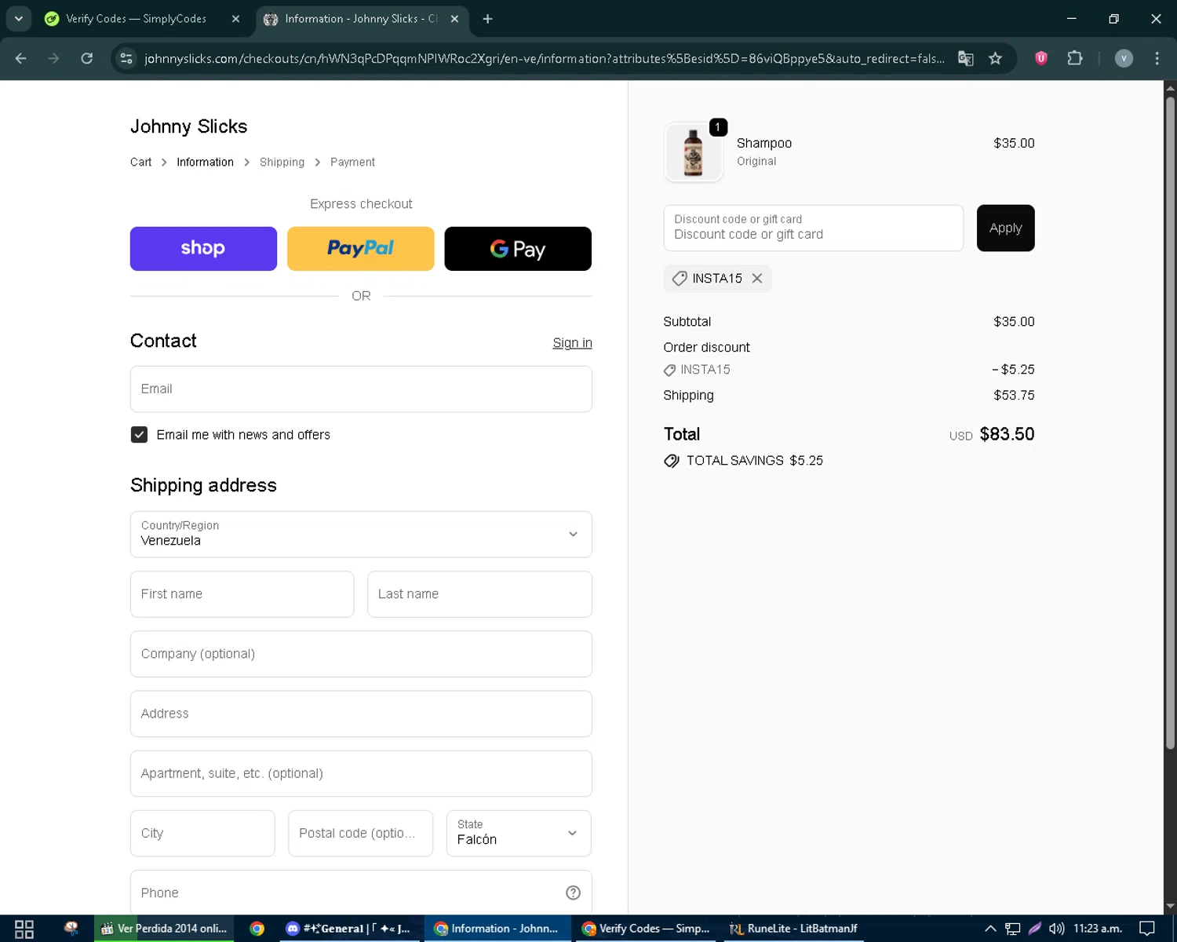Viewport: 1177px width, 942px height.
Task: Focus the Postal code field
Action: point(360,833)
